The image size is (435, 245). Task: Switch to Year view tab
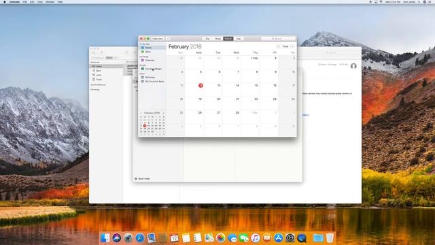(239, 39)
